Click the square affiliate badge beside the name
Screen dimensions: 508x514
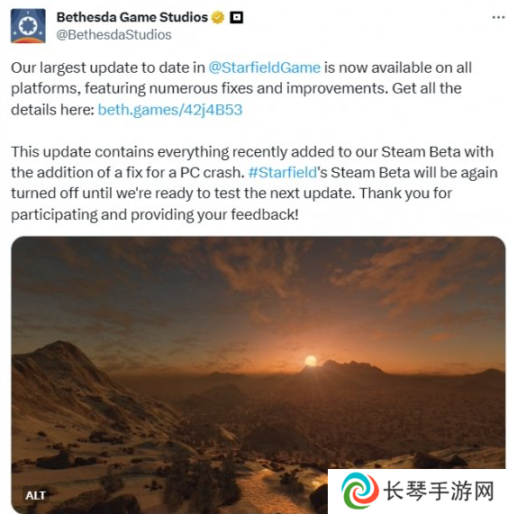tap(236, 17)
